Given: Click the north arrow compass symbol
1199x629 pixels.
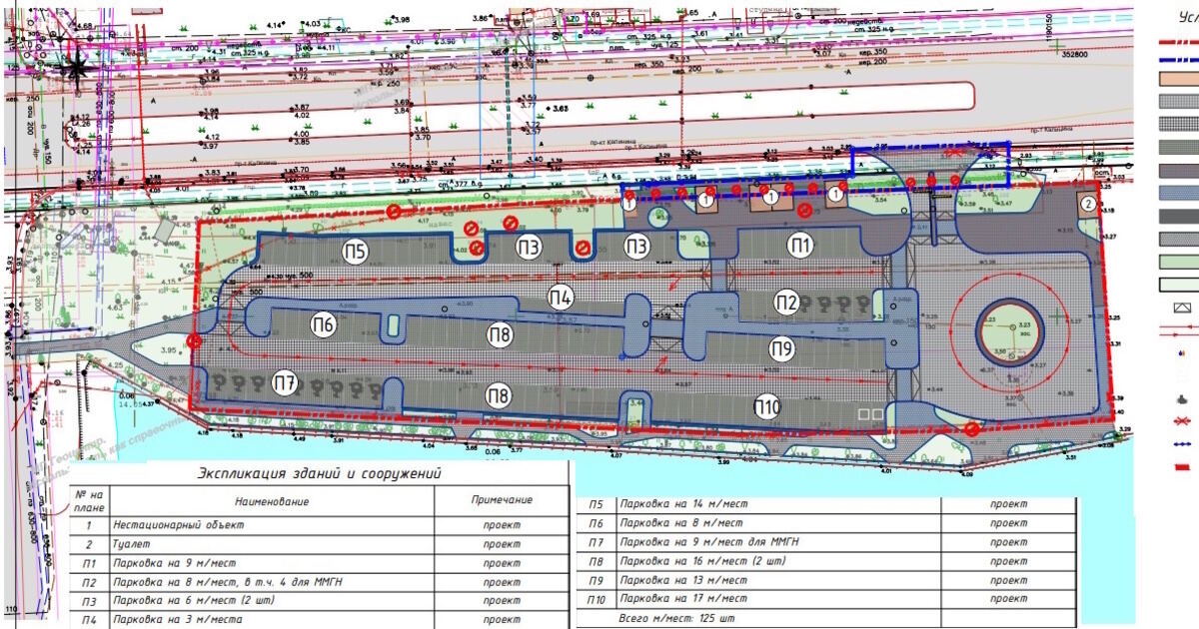Looking at the screenshot, I should (76, 65).
